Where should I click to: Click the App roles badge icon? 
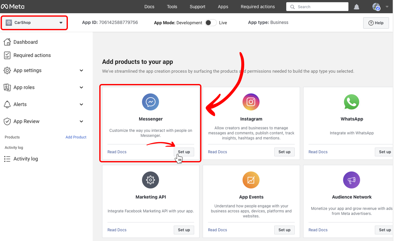pos(7,87)
